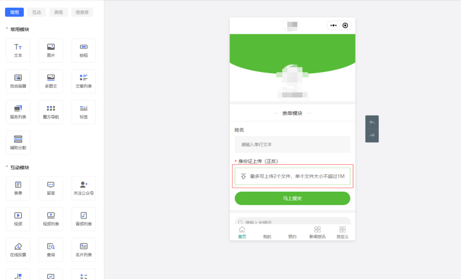Select the 按钮 button module
This screenshot has width=461, height=279.
(84, 50)
